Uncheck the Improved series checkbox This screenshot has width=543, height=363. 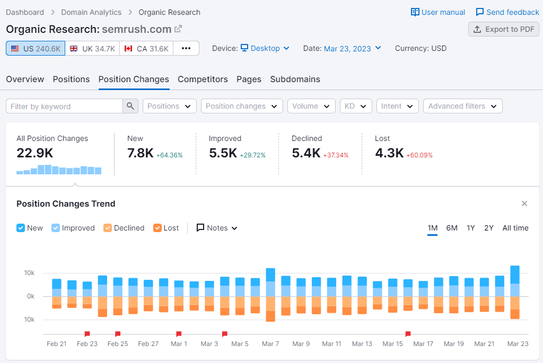55,228
